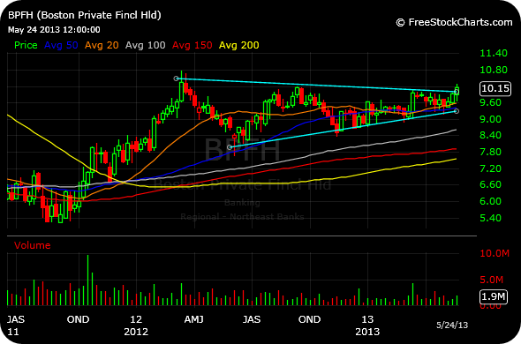Click the upper trendline right anchor handle
521x344 pixels.
point(457,92)
